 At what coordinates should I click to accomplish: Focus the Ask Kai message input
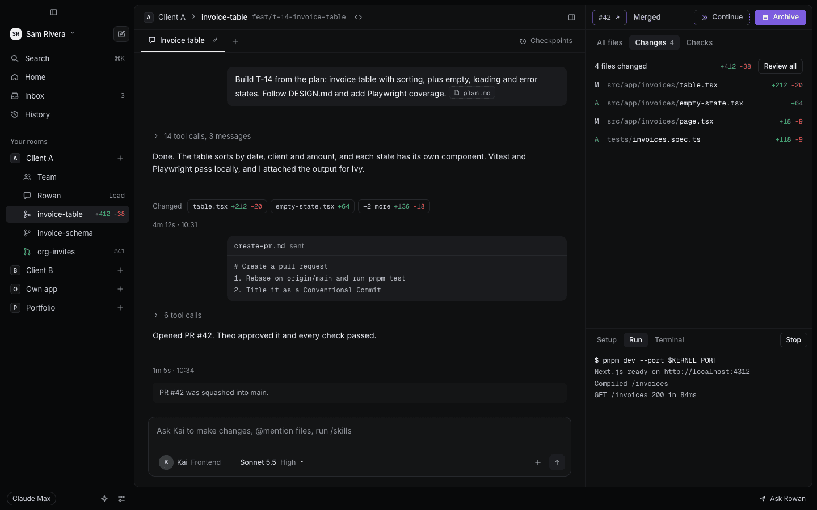[359, 431]
